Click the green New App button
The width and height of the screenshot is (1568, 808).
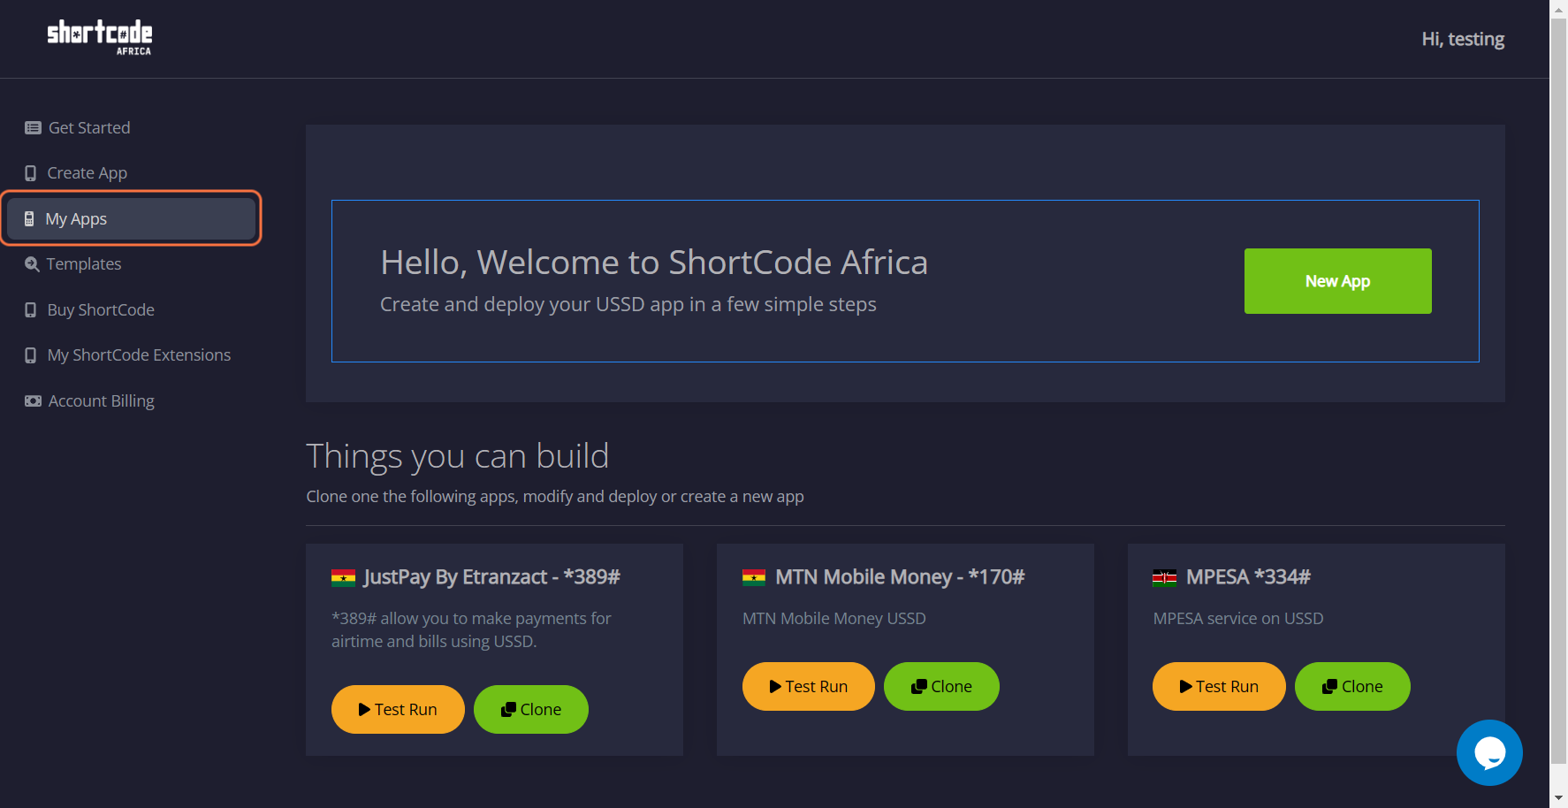pos(1337,281)
